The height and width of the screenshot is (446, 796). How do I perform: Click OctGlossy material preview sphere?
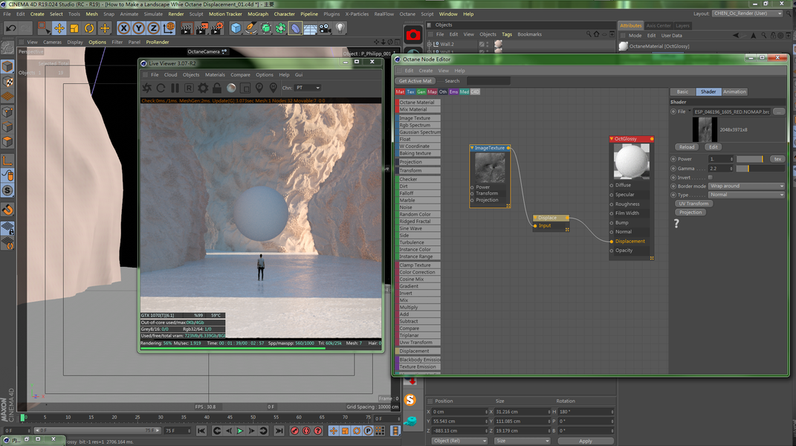(x=632, y=161)
